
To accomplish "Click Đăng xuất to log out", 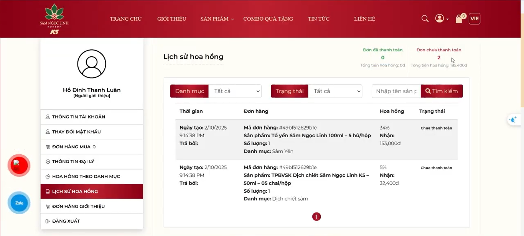I will pos(92,221).
